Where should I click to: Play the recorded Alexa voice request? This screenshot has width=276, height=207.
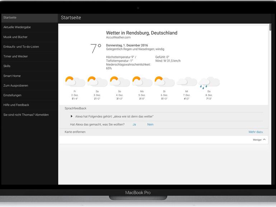[71, 116]
